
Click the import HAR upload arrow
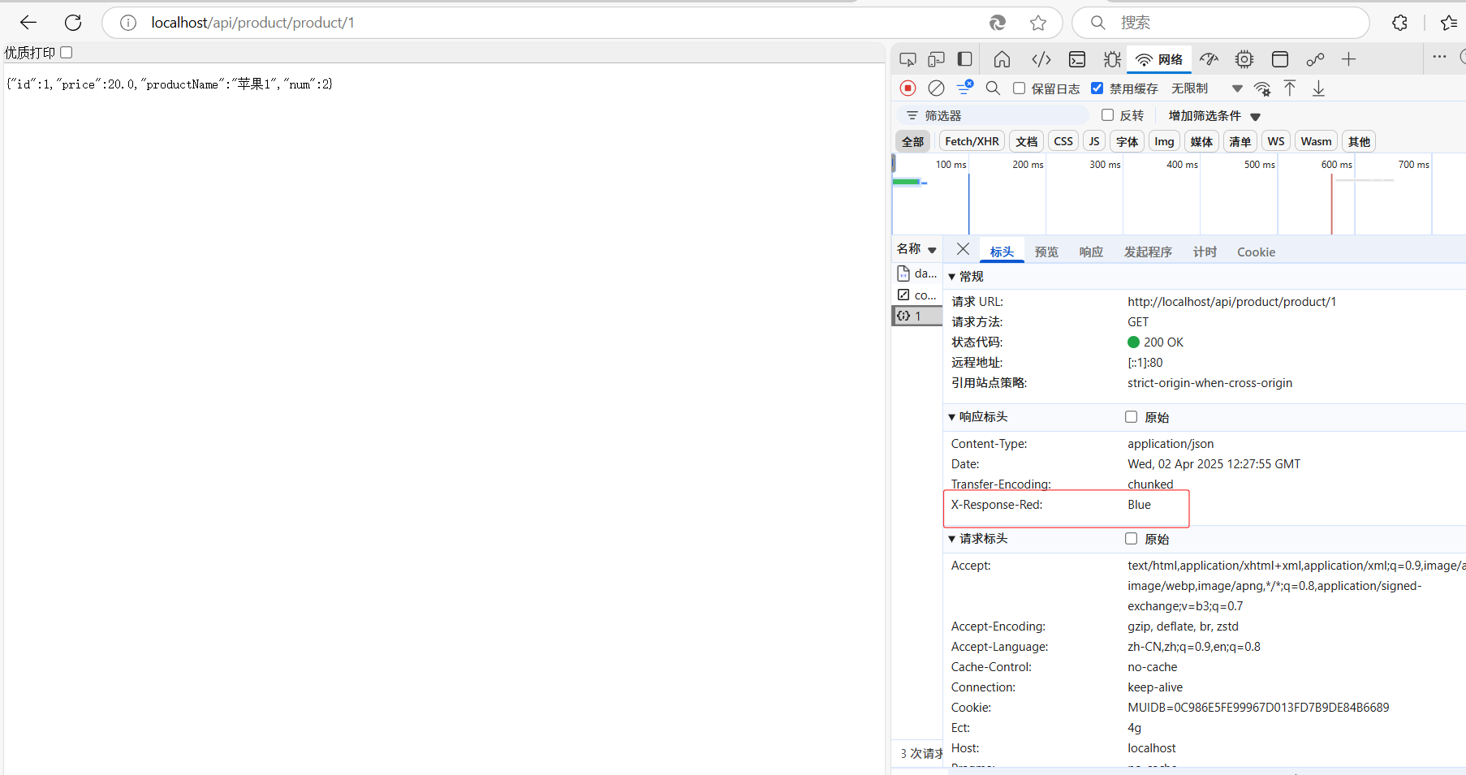pos(1290,88)
